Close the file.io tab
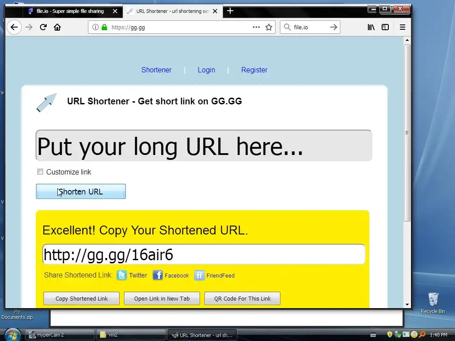 [x=115, y=11]
